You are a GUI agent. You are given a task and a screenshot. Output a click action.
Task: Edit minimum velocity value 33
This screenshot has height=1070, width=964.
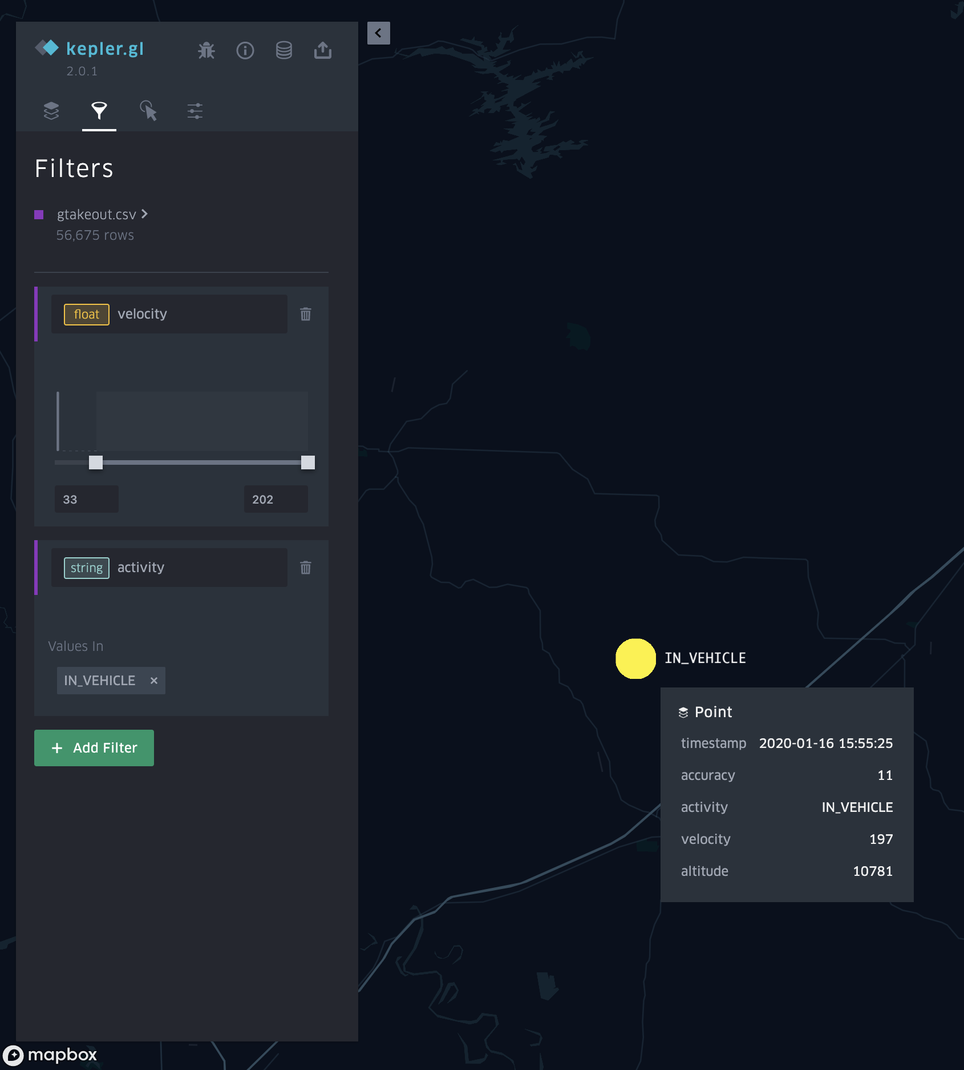click(x=87, y=499)
